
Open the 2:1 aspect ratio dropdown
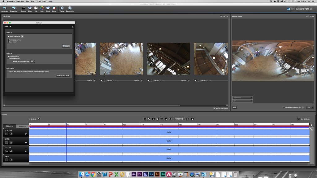242,101
